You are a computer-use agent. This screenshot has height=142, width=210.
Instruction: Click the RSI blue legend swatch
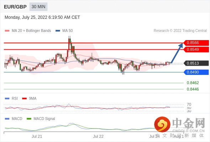[7, 99]
